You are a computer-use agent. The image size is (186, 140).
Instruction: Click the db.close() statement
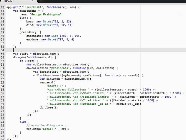(x=49, y=108)
